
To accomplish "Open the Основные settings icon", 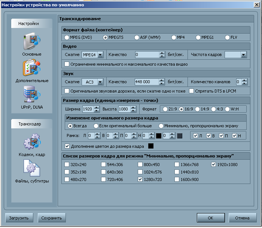I will pyautogui.click(x=32, y=41).
